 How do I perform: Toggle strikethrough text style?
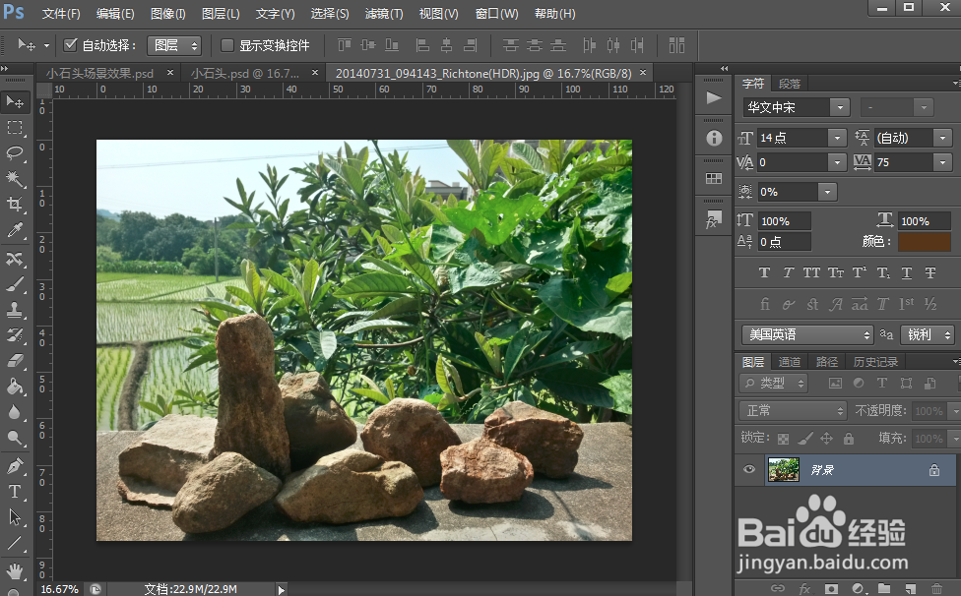[930, 272]
